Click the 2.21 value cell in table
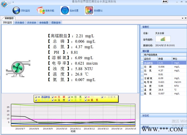 pos(165,63)
